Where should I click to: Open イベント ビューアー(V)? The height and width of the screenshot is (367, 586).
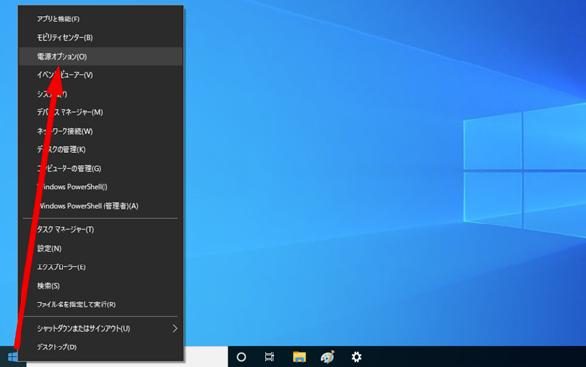(x=101, y=75)
